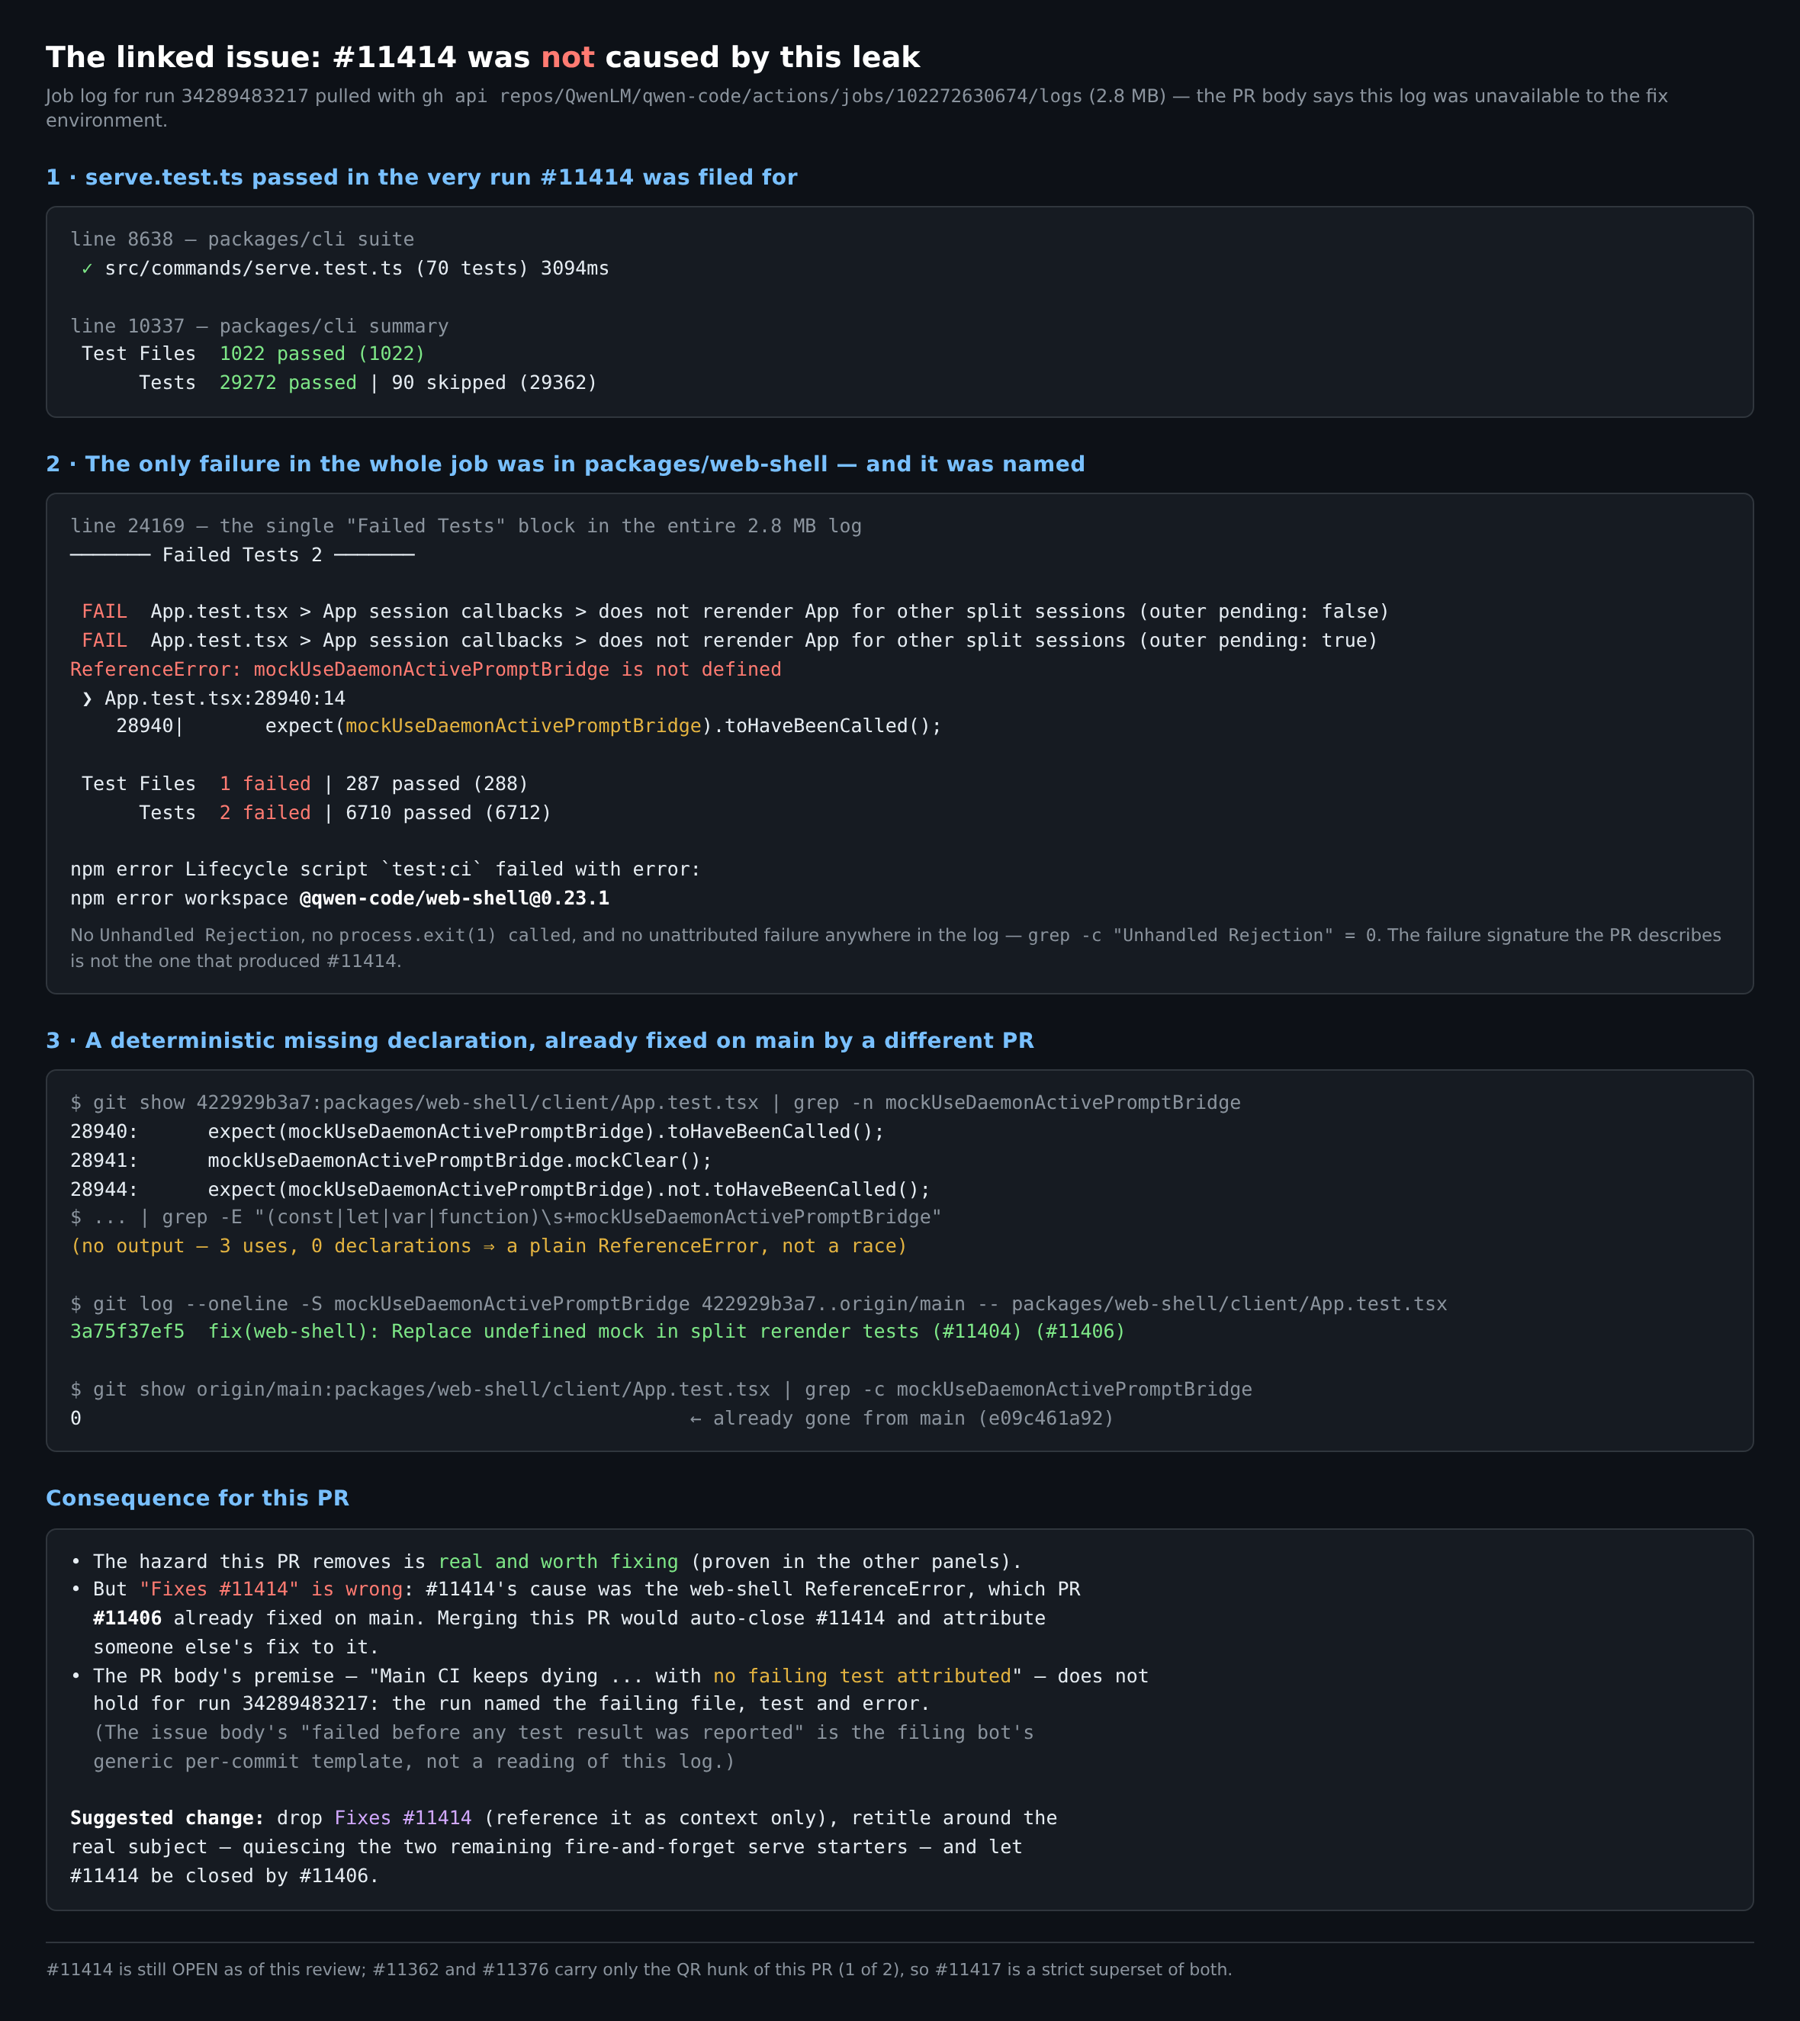
Task: Click the second red FAIL label (pending: true)
Action: tap(104, 641)
